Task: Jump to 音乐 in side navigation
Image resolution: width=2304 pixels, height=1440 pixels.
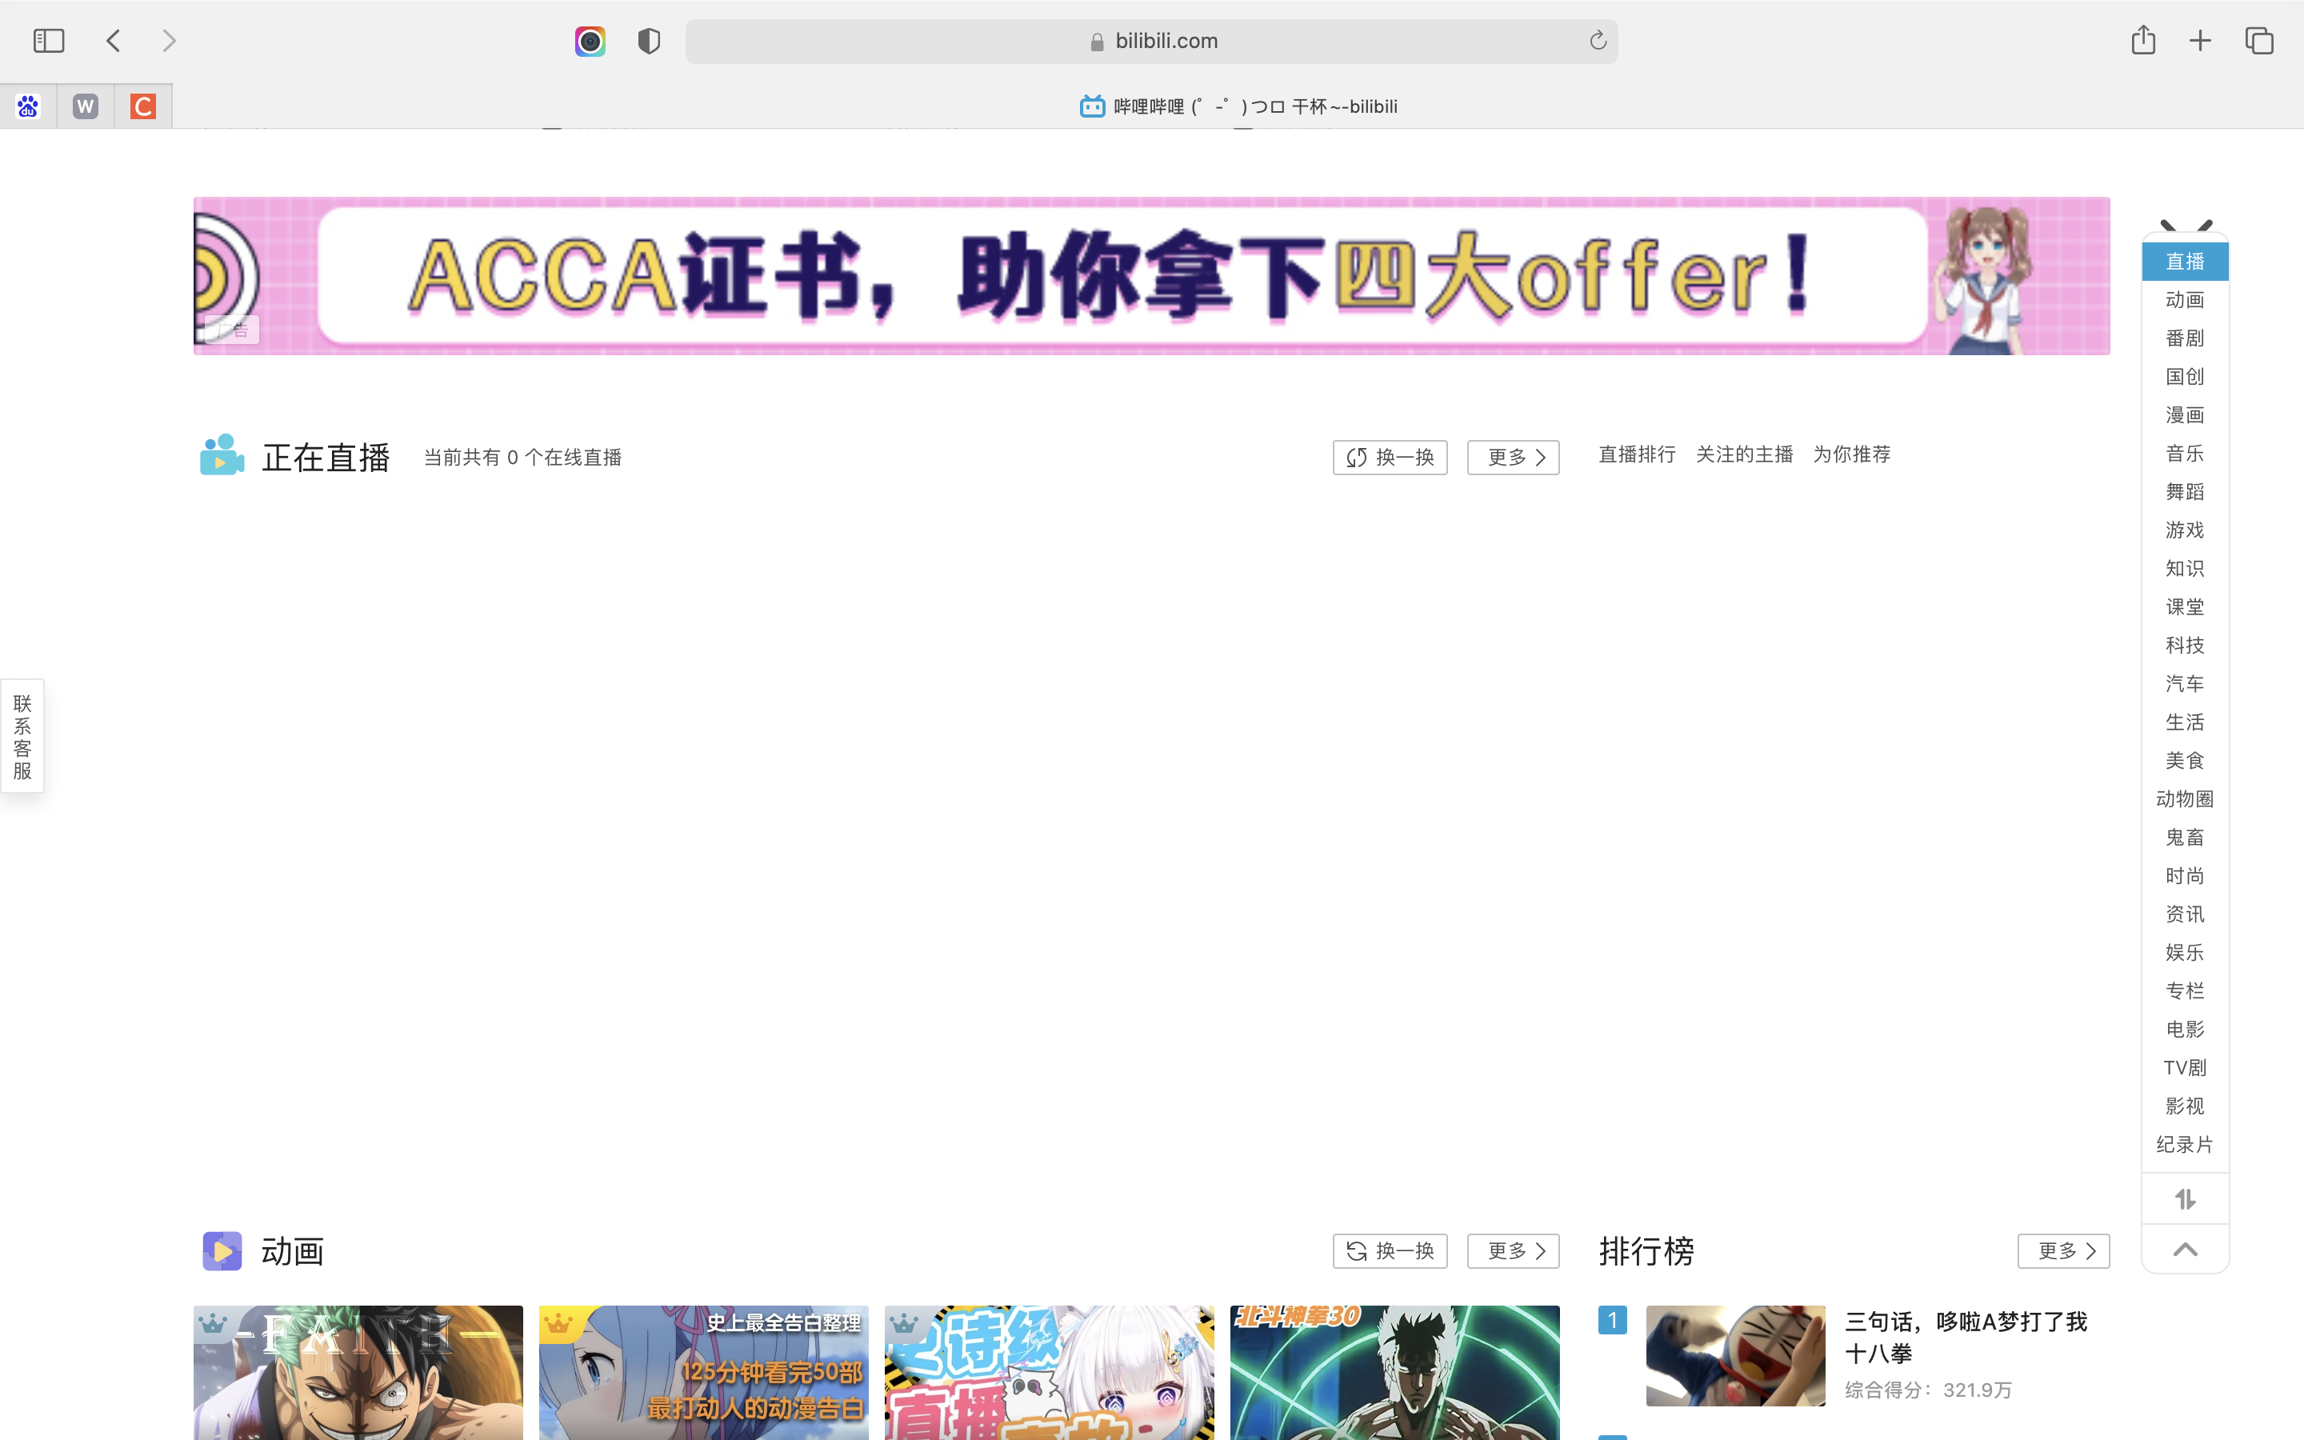Action: pyautogui.click(x=2185, y=454)
